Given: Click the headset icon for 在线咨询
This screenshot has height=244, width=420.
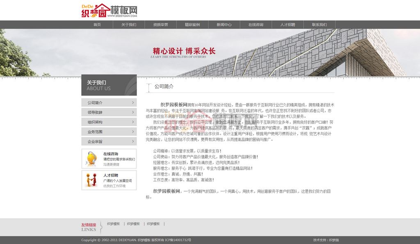Looking at the screenshot, I should pos(91,158).
